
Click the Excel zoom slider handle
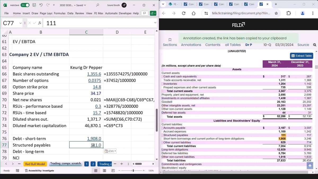tap(134, 171)
